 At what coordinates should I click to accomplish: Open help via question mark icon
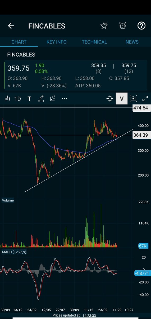[141, 26]
